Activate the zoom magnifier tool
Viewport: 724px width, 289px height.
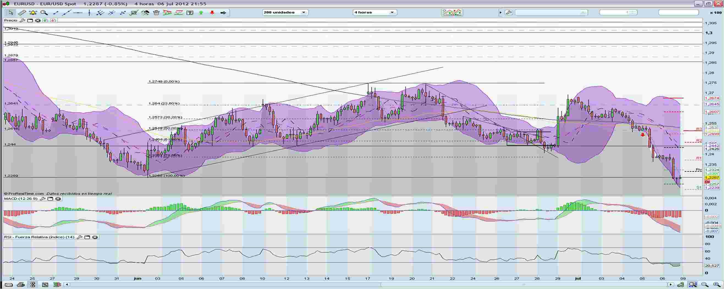point(44,12)
